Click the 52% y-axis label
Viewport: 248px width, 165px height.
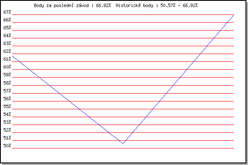pyautogui.click(x=7, y=130)
